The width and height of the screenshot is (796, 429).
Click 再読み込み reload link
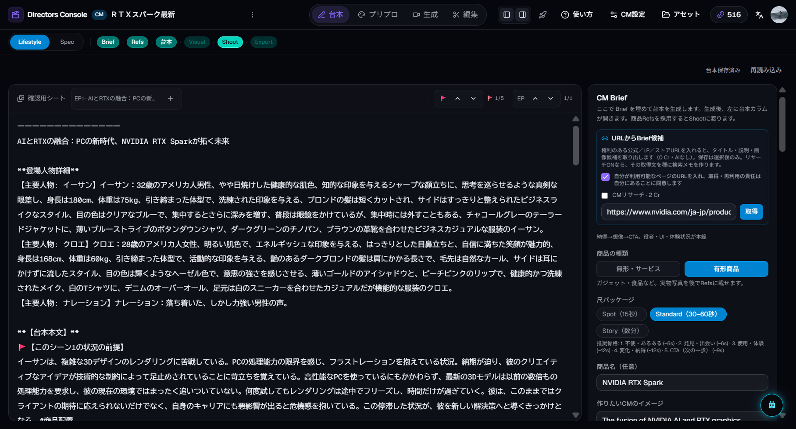766,70
